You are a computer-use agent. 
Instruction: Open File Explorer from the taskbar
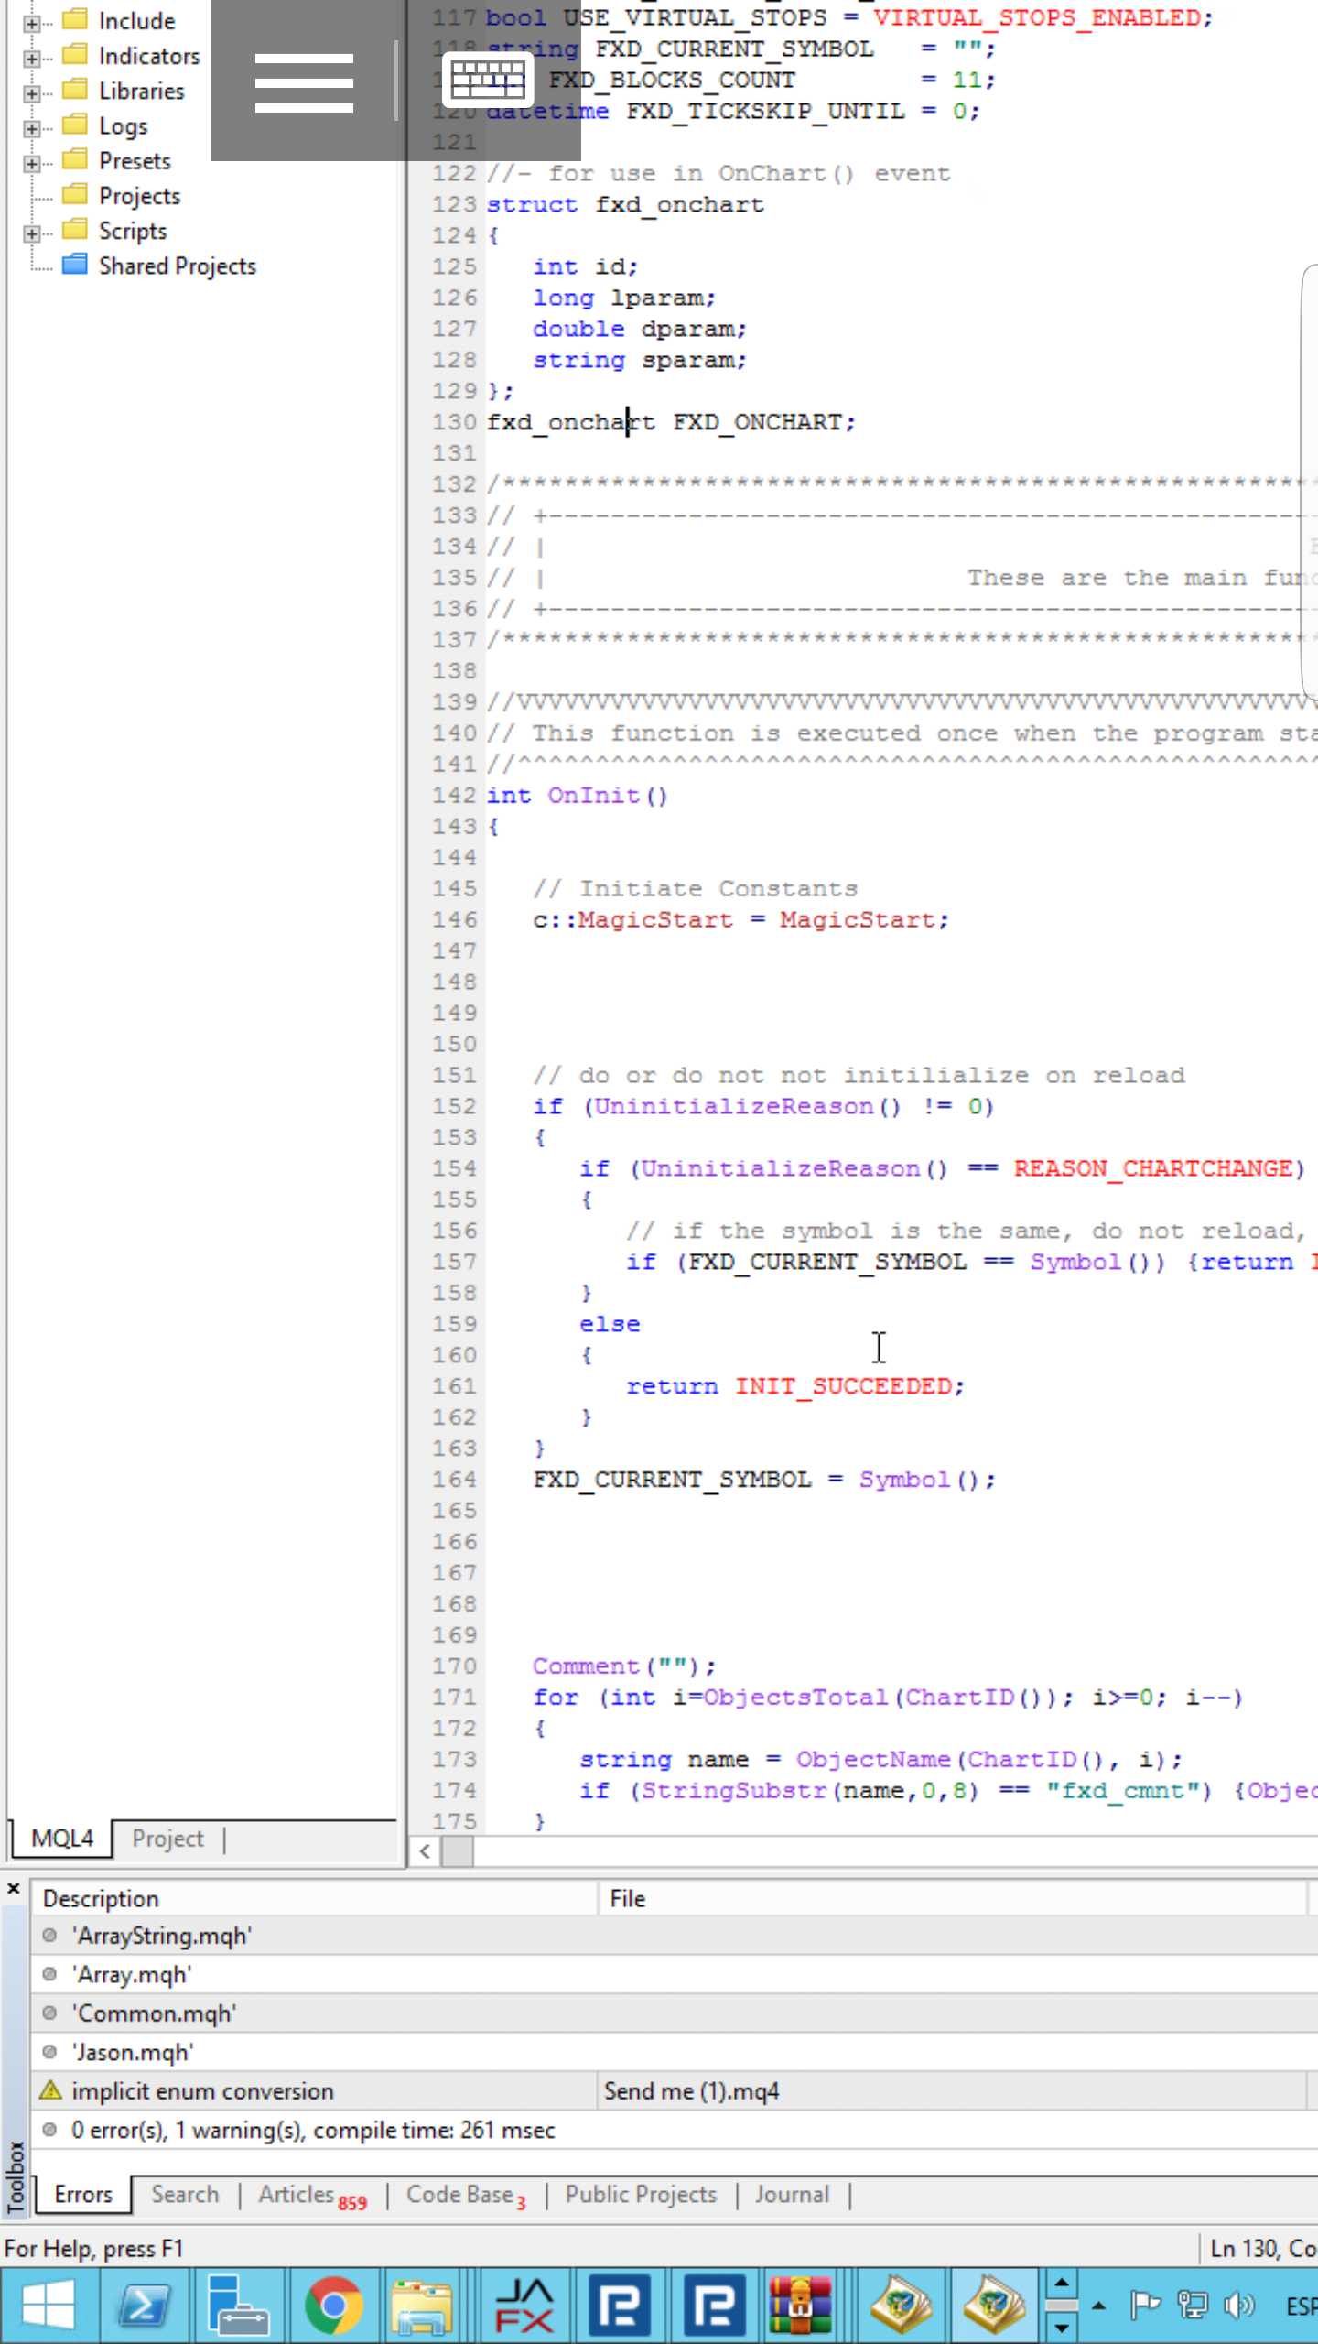pyautogui.click(x=422, y=2305)
